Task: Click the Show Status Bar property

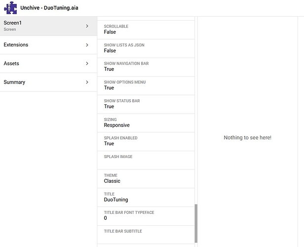Action: [146, 104]
